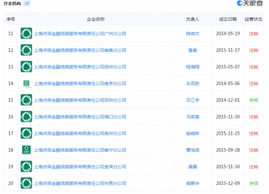Click the 存续 status in the 东莞分公司 row
Screen dimensions: 269x194
pos(253,183)
